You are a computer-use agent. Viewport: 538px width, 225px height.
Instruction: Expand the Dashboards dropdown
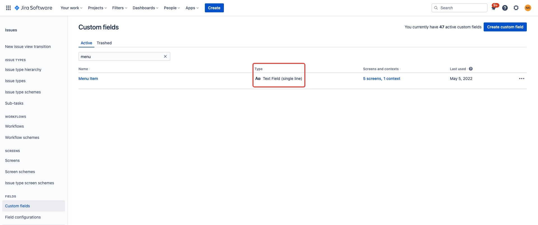coord(145,8)
